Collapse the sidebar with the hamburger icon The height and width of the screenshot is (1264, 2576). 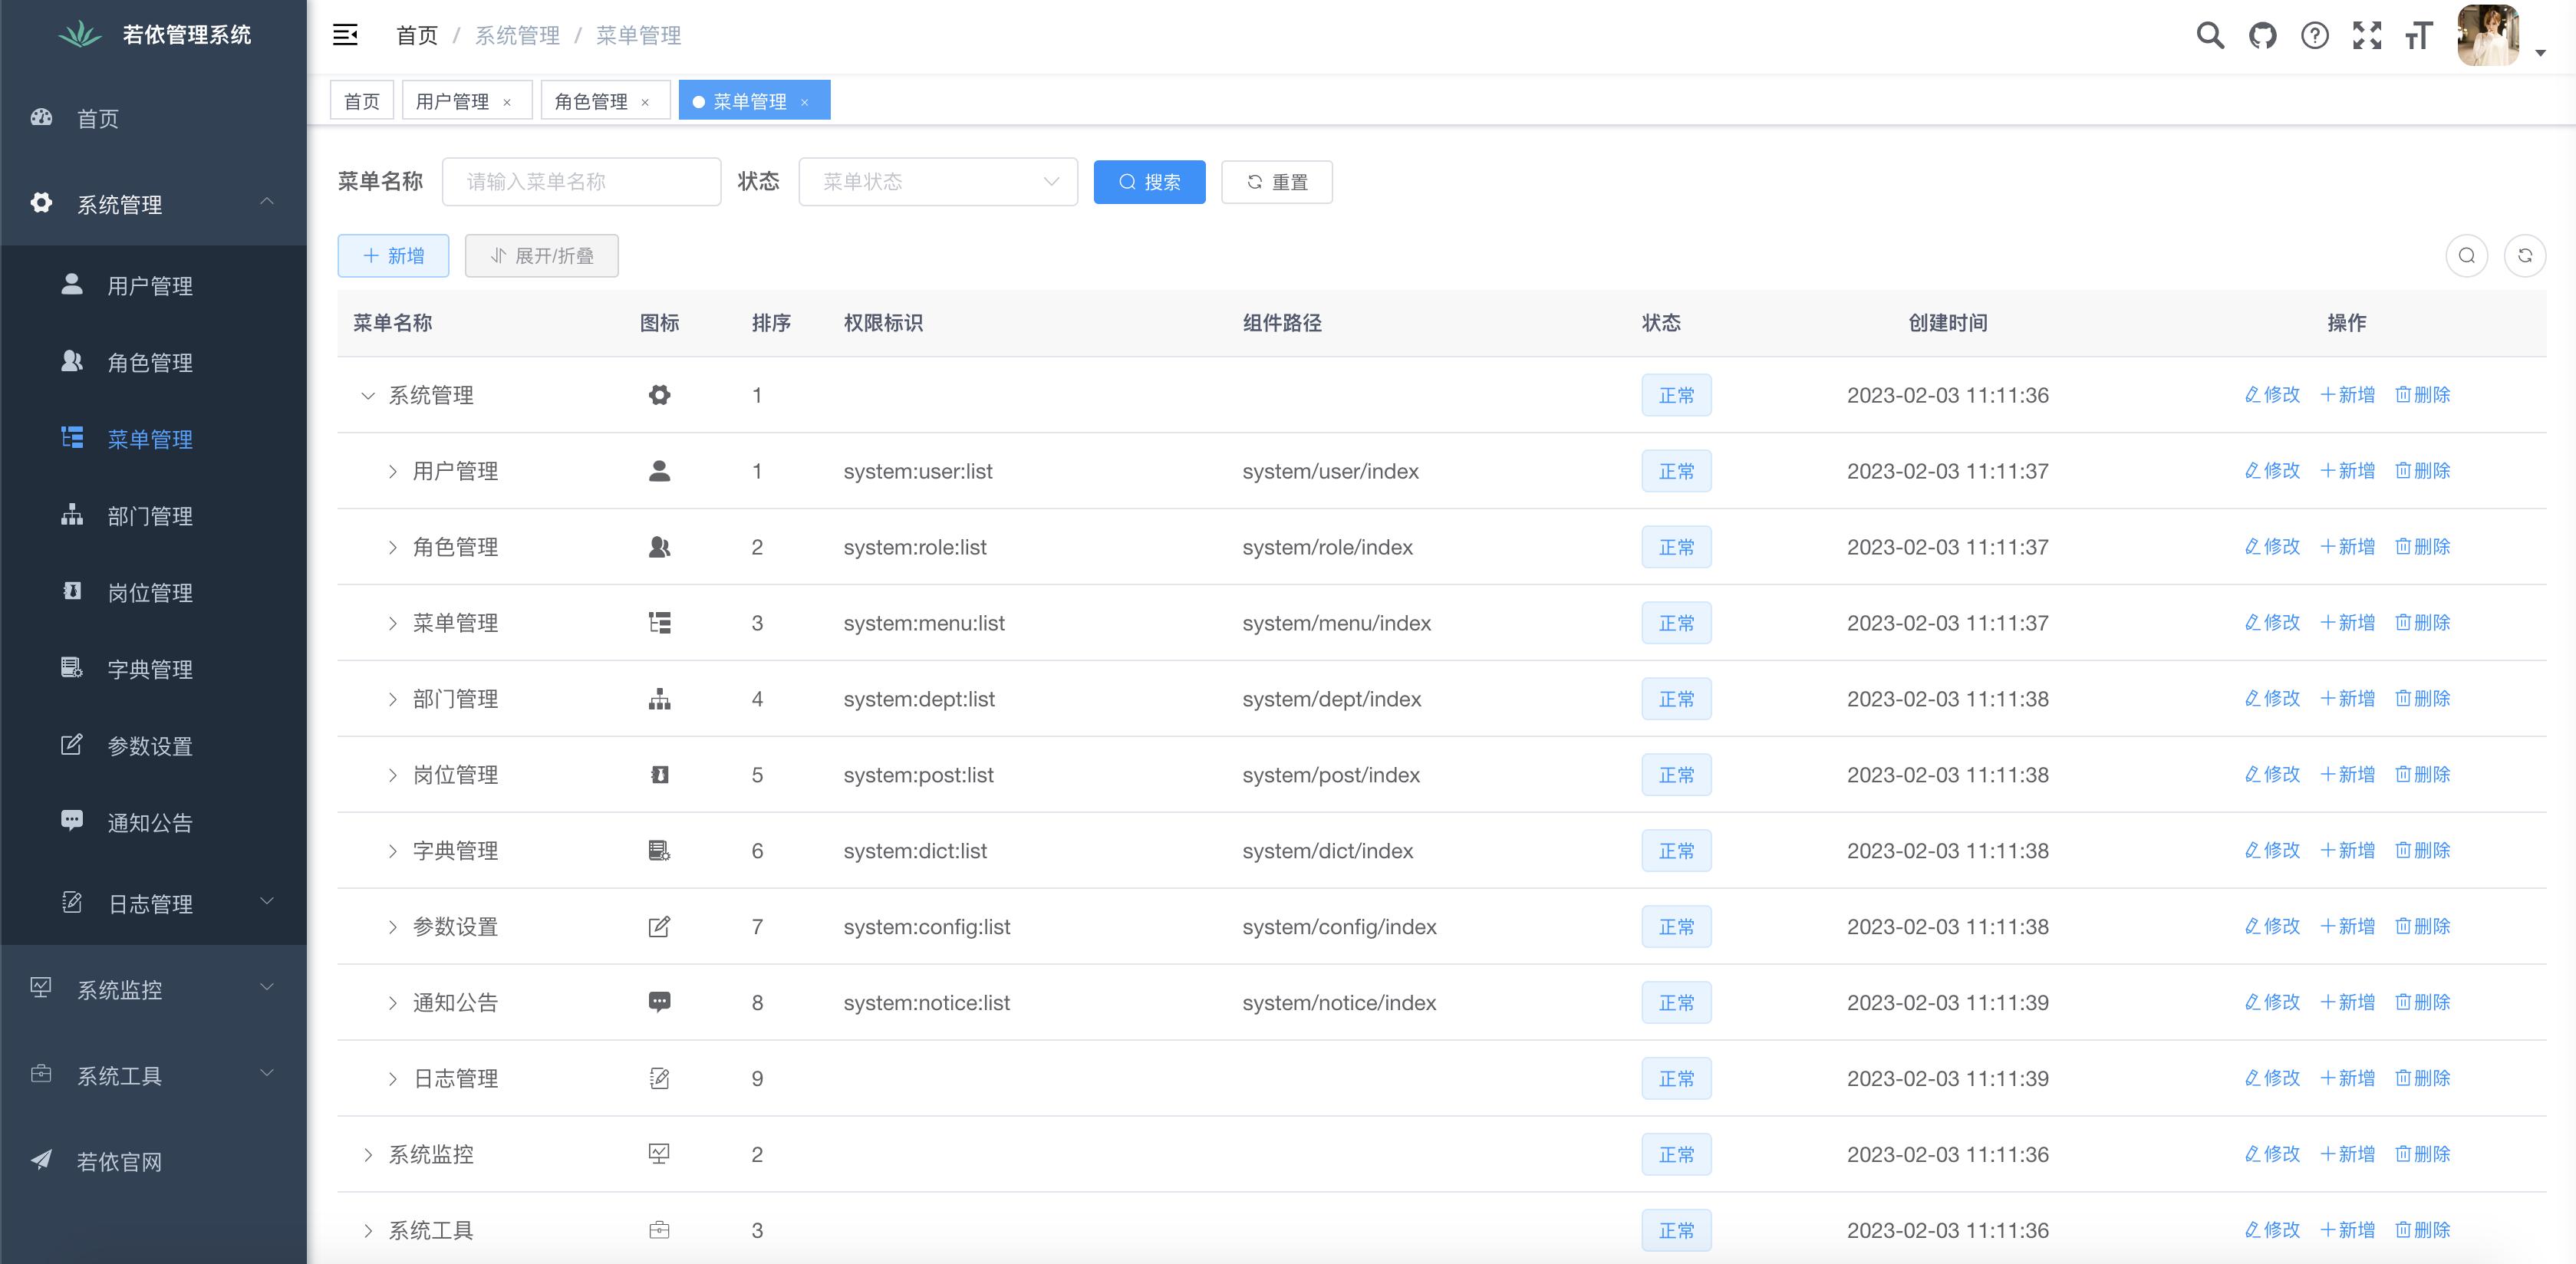[346, 35]
